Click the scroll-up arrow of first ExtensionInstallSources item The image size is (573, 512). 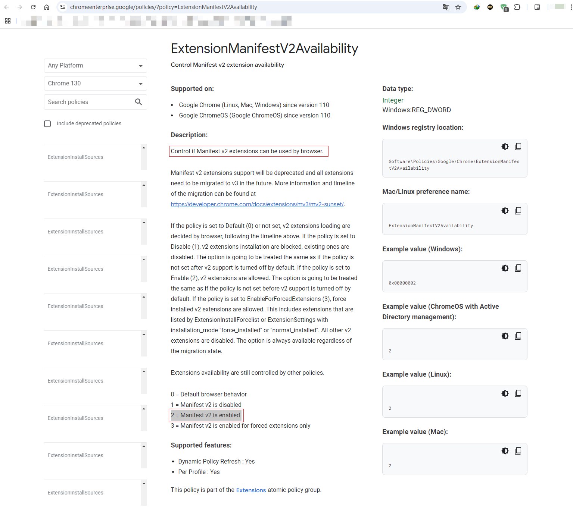click(144, 148)
